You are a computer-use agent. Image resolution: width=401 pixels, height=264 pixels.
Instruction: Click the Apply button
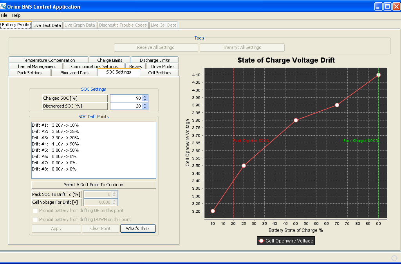[56, 228]
